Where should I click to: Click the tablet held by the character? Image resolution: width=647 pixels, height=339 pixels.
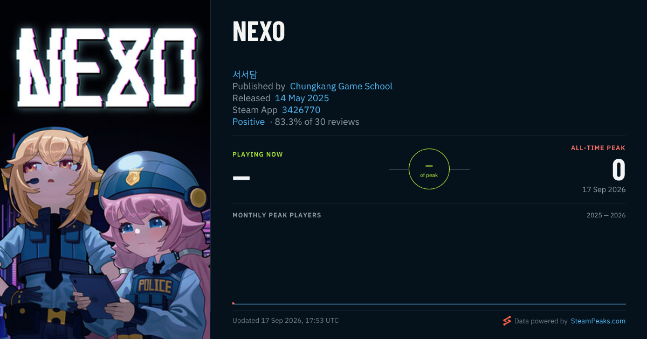point(96,295)
